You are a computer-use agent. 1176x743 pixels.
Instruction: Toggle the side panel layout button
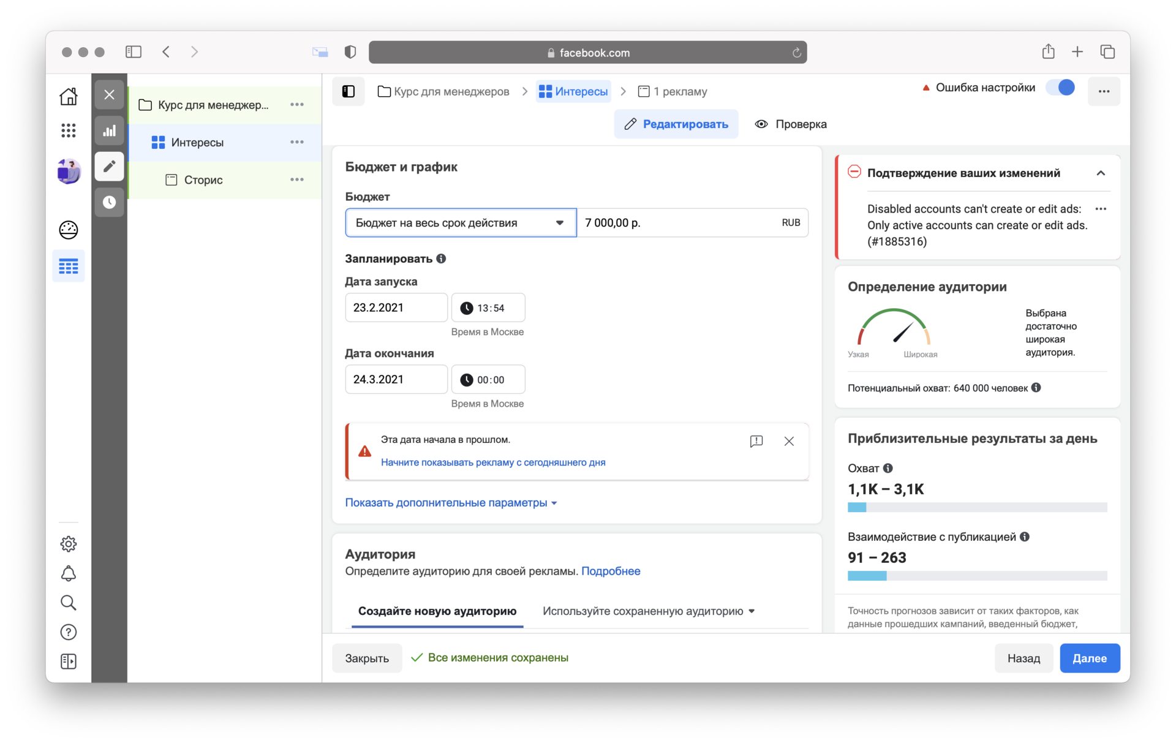pos(349,91)
